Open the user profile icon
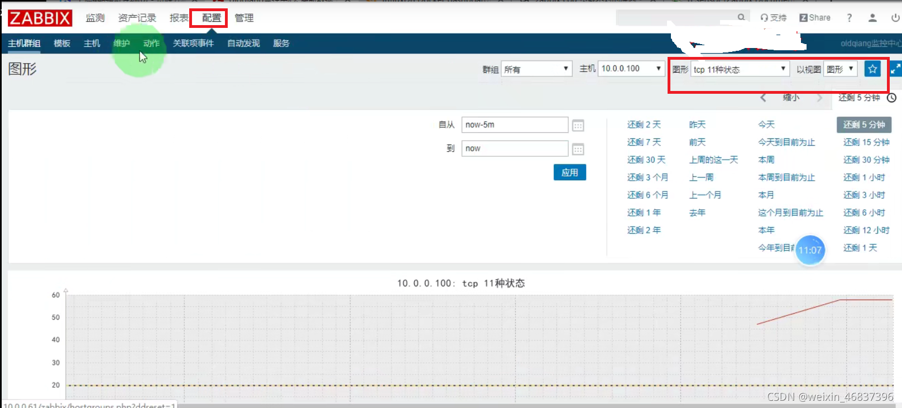This screenshot has height=408, width=902. point(872,18)
